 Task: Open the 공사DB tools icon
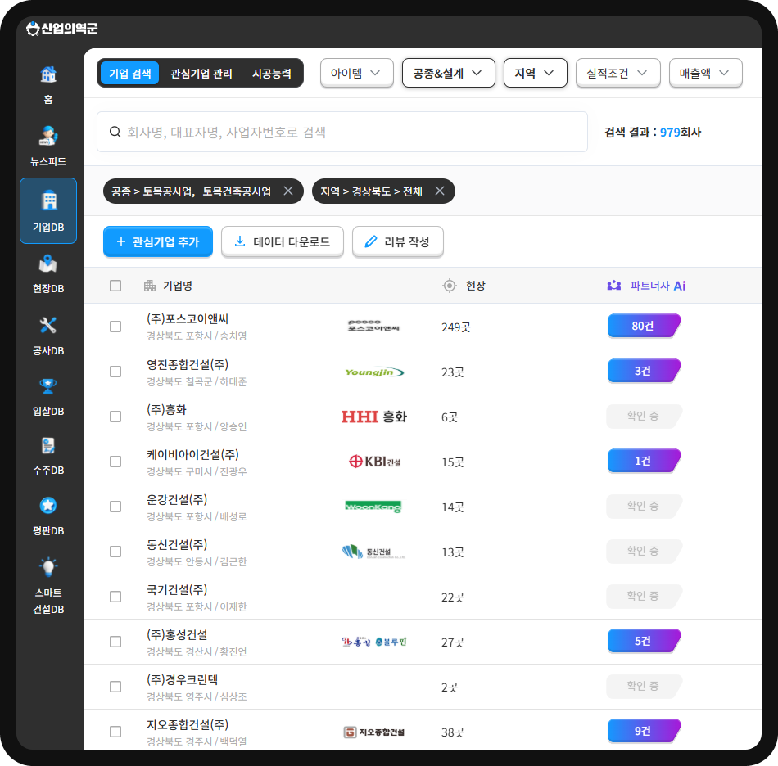point(48,325)
